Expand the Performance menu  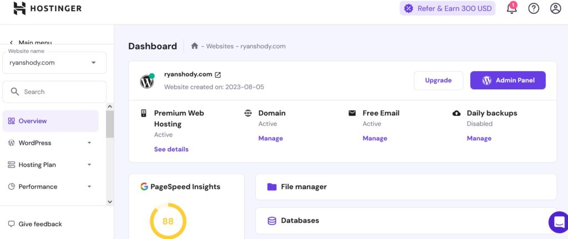click(x=50, y=186)
